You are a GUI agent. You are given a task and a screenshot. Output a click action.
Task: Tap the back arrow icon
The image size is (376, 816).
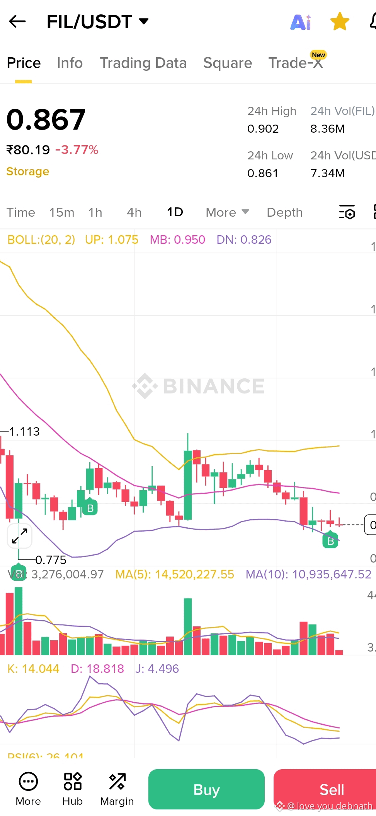[17, 22]
